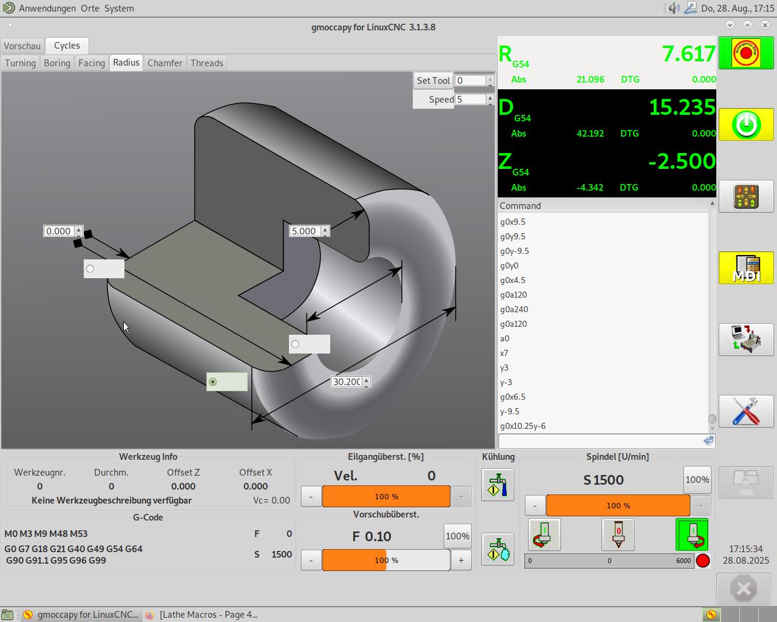Open the Vorschau tab
Image resolution: width=777 pixels, height=622 pixels.
(x=22, y=46)
